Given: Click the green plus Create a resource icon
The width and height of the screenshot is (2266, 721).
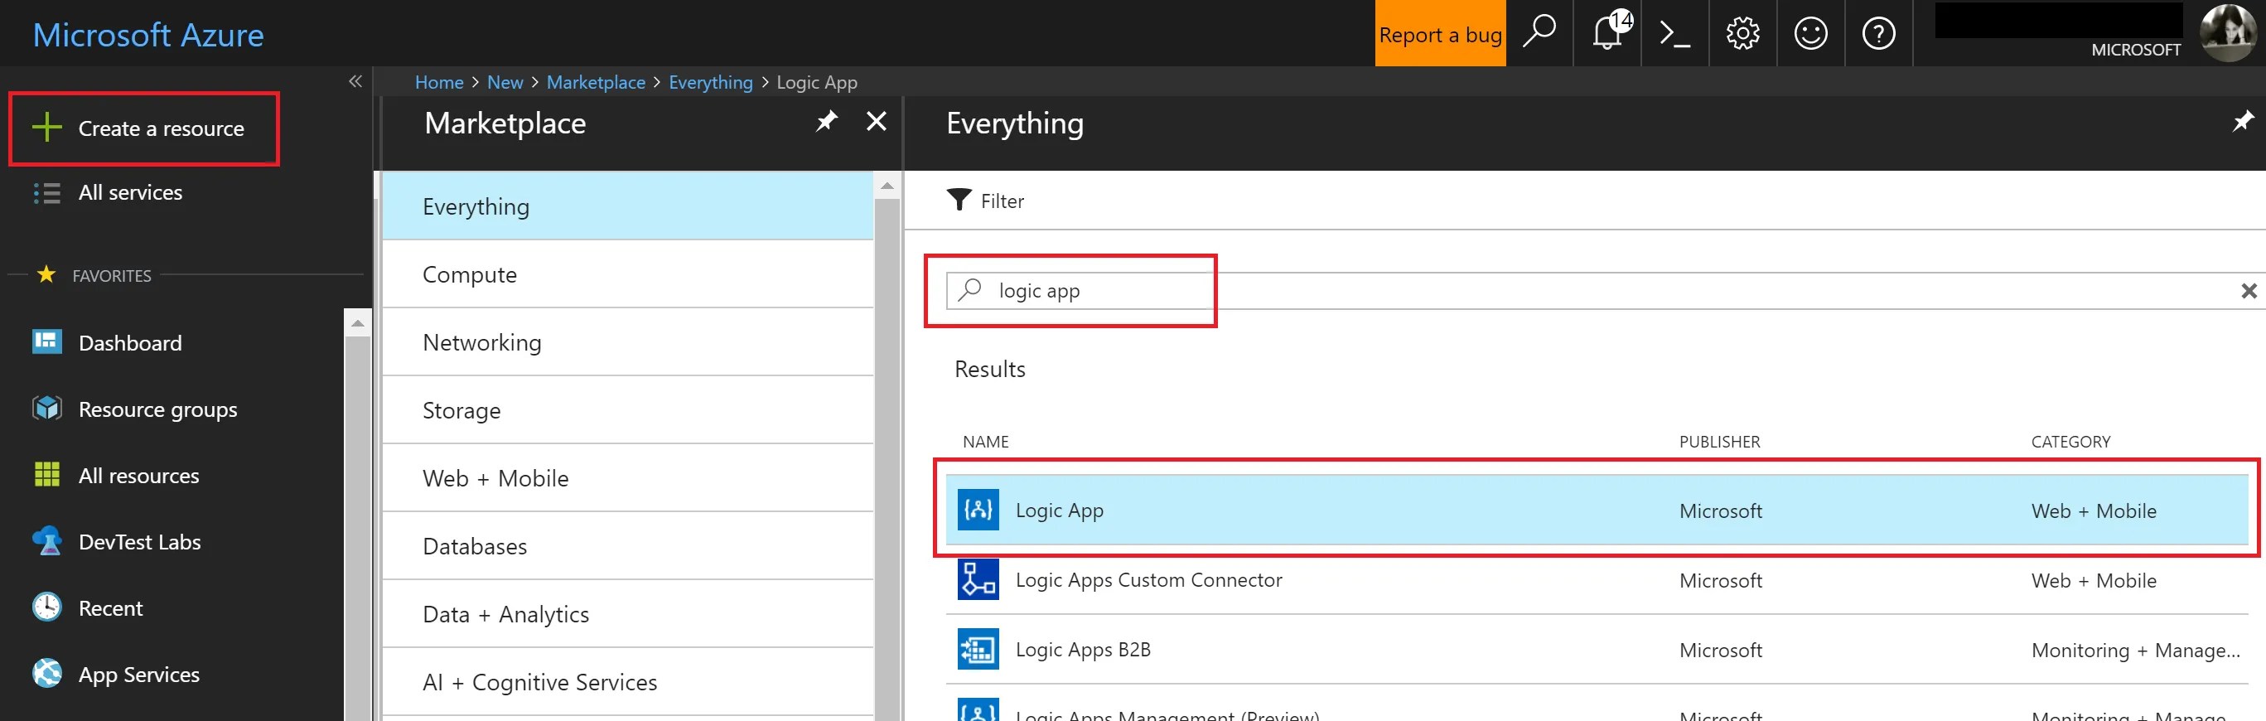Looking at the screenshot, I should [46, 128].
